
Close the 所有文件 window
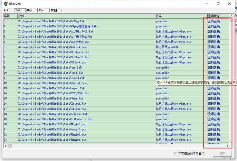pos(229,4)
